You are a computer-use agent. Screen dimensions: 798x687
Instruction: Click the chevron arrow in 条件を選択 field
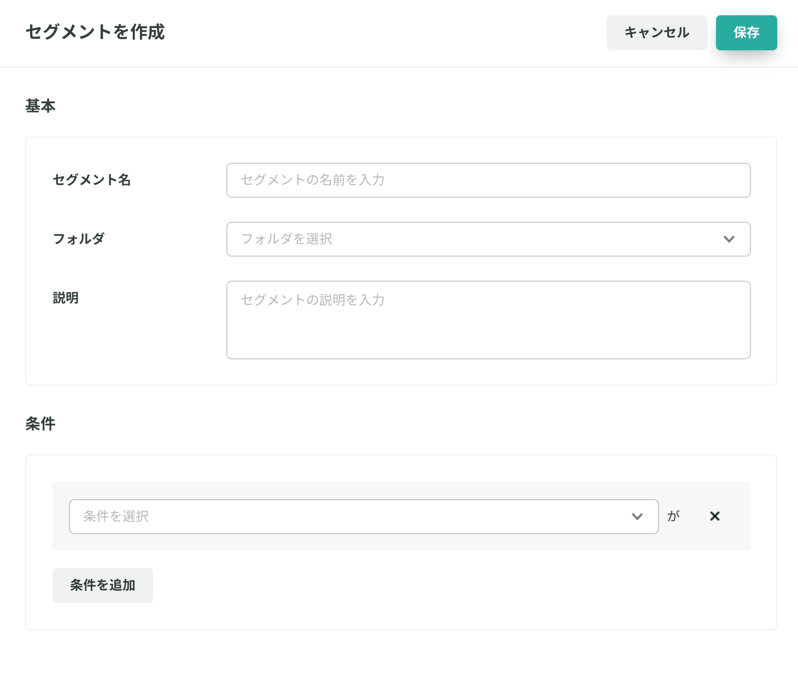point(637,517)
